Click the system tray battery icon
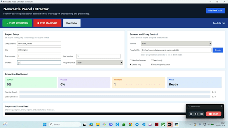Screen dimensions: 228x128 coord(212,125)
